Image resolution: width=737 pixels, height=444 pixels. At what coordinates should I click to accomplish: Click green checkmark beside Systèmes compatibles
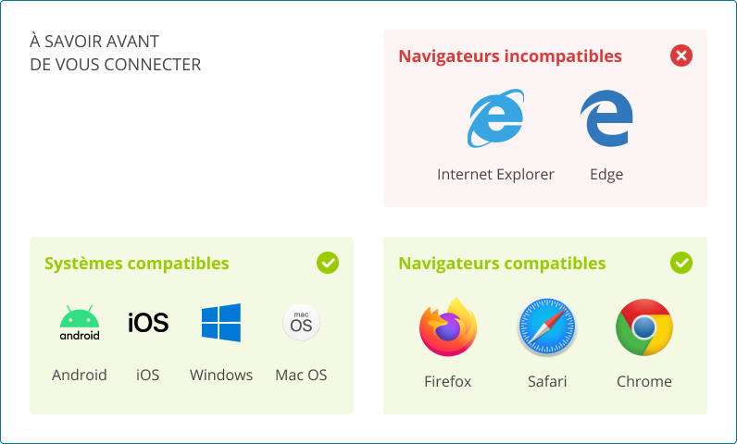pos(327,264)
